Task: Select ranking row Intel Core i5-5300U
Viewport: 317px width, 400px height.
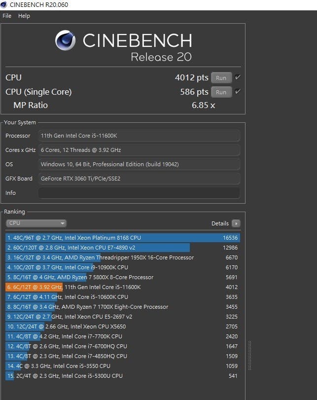Action: 122,376
